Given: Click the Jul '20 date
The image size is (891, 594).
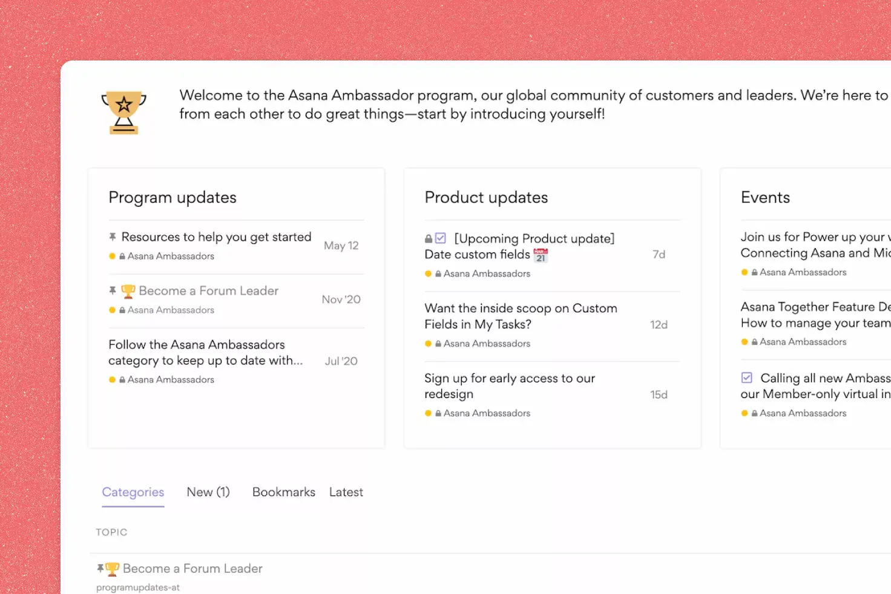Looking at the screenshot, I should click(x=341, y=361).
